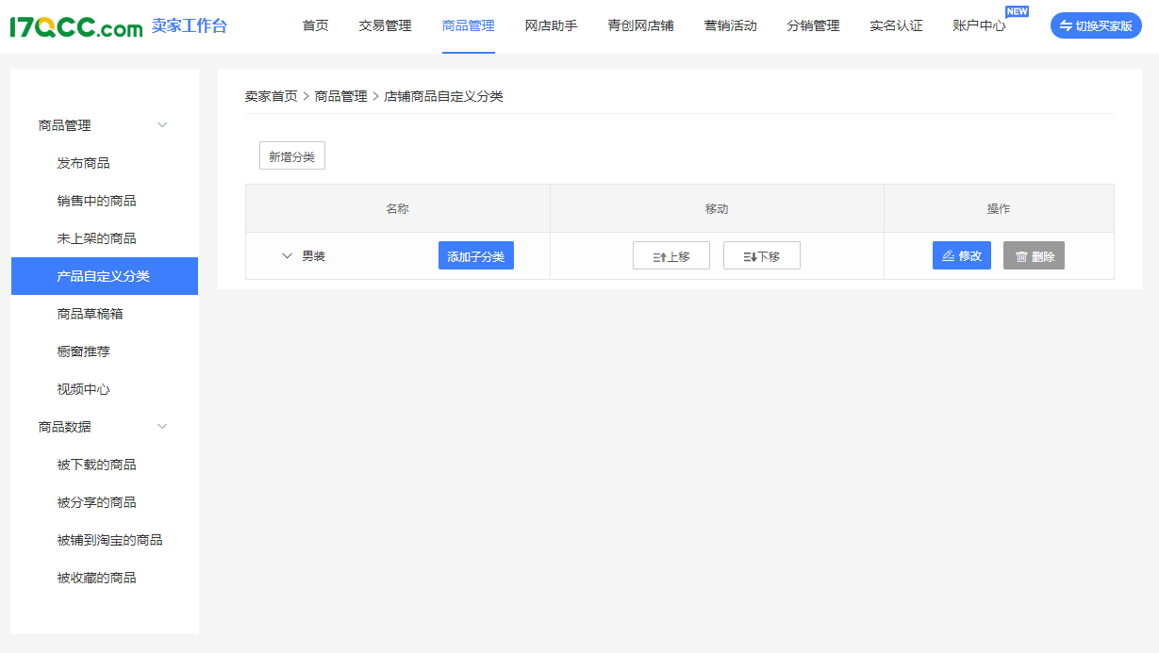Collapse the 男装 category row chevron
This screenshot has height=653, width=1159.
point(288,256)
